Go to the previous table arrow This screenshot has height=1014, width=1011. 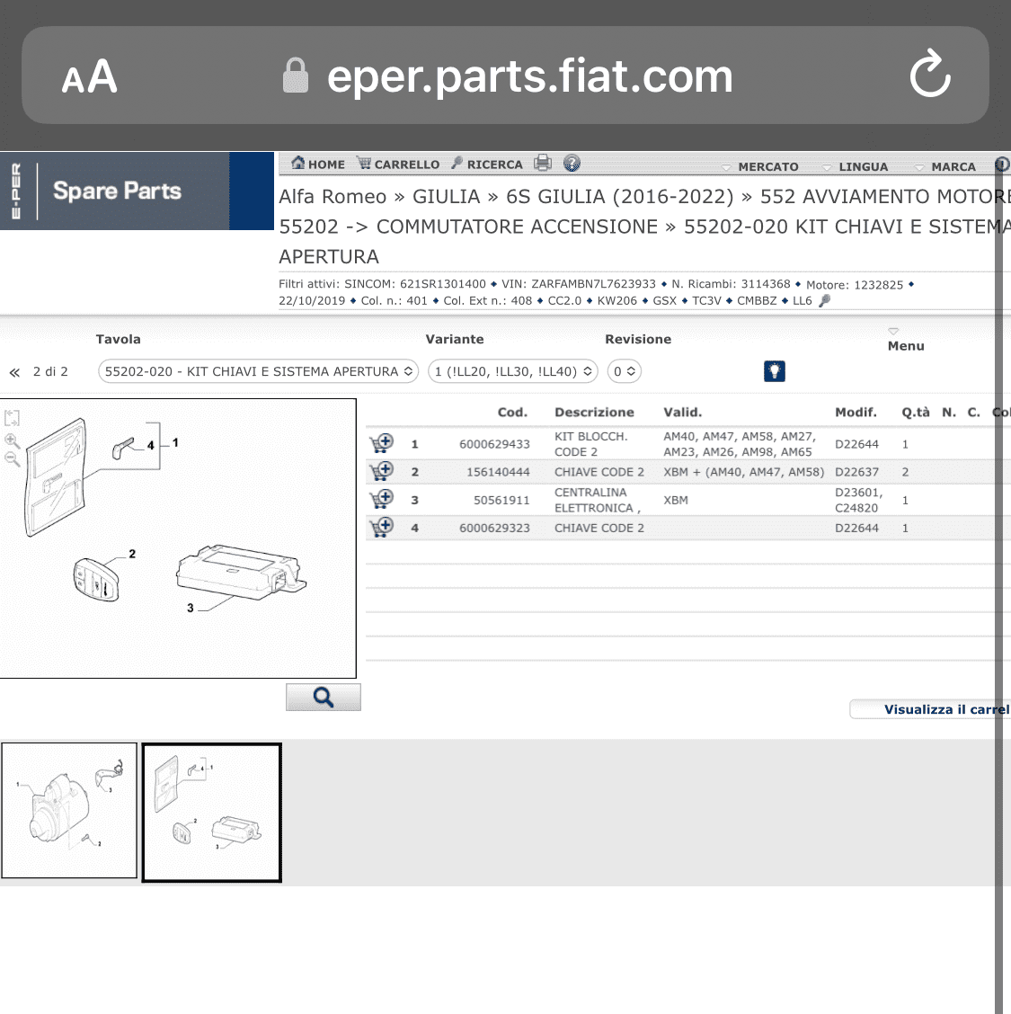tap(14, 372)
